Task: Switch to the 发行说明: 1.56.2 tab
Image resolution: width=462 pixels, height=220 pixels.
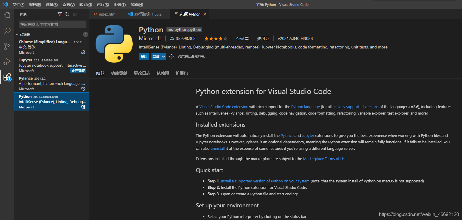Action: coord(147,14)
